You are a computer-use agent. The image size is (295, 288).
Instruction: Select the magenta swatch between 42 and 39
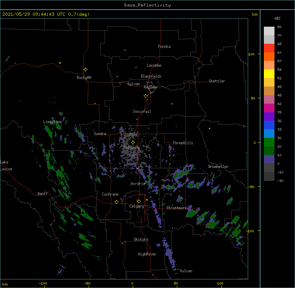point(269,108)
